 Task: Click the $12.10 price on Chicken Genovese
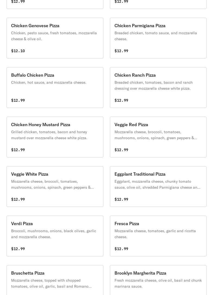click(18, 51)
